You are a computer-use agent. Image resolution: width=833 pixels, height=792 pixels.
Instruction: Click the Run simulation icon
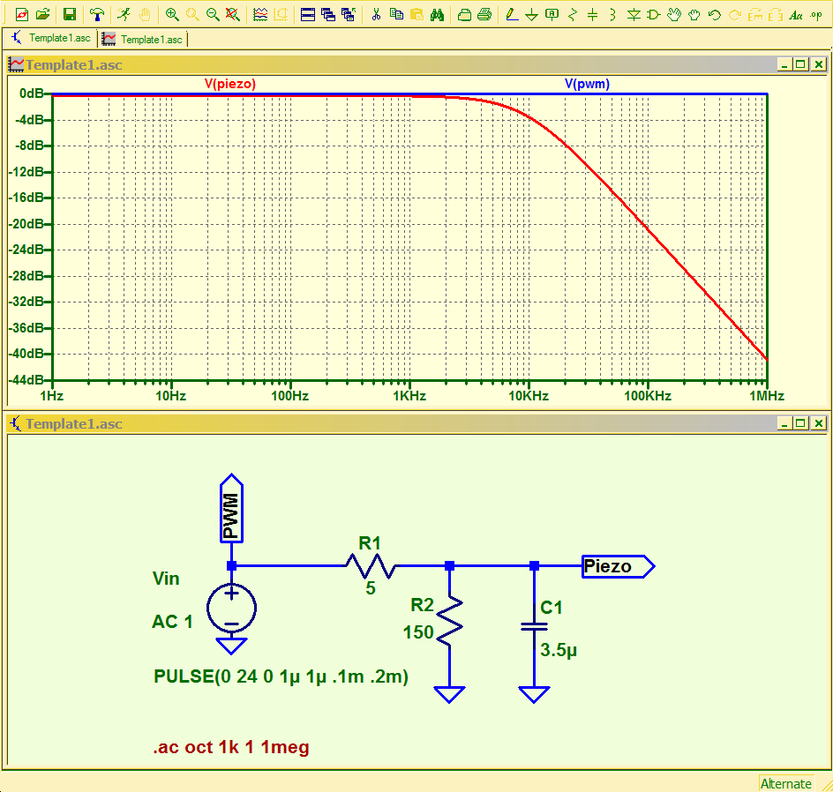pyautogui.click(x=124, y=15)
